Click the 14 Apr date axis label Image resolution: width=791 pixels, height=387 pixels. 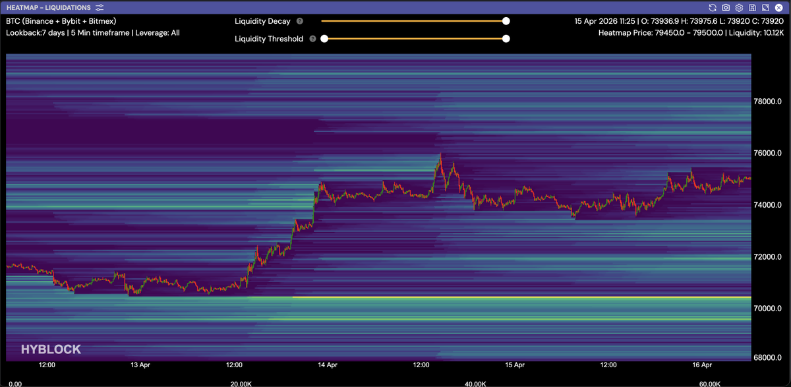click(x=328, y=365)
